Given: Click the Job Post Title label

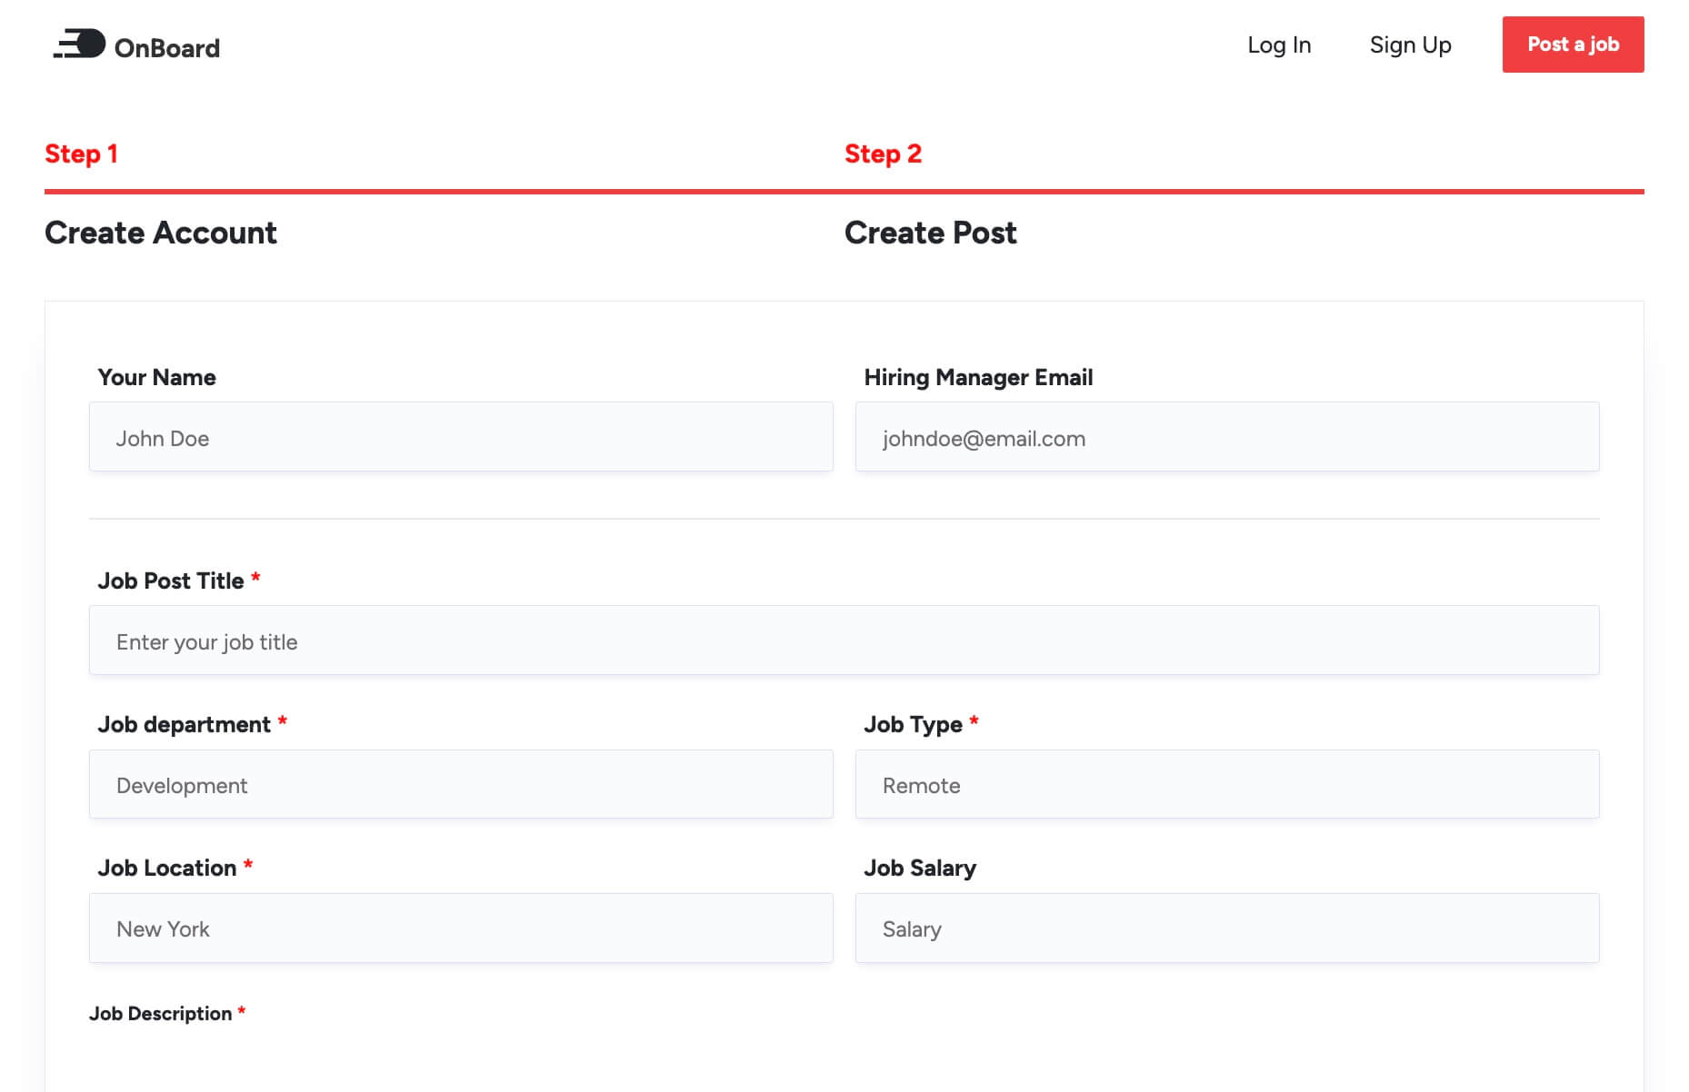Looking at the screenshot, I should click(171, 581).
